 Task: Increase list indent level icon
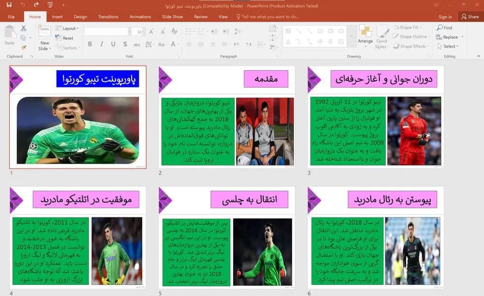point(226,31)
